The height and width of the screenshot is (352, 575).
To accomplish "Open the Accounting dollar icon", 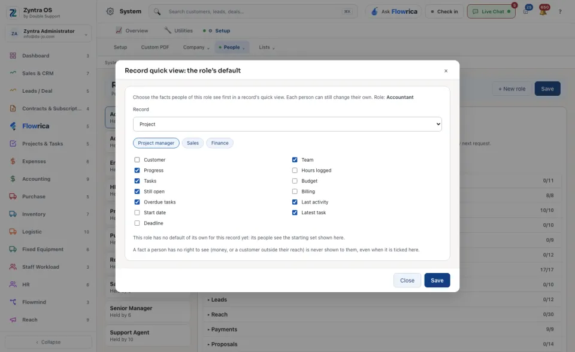I will (x=13, y=178).
